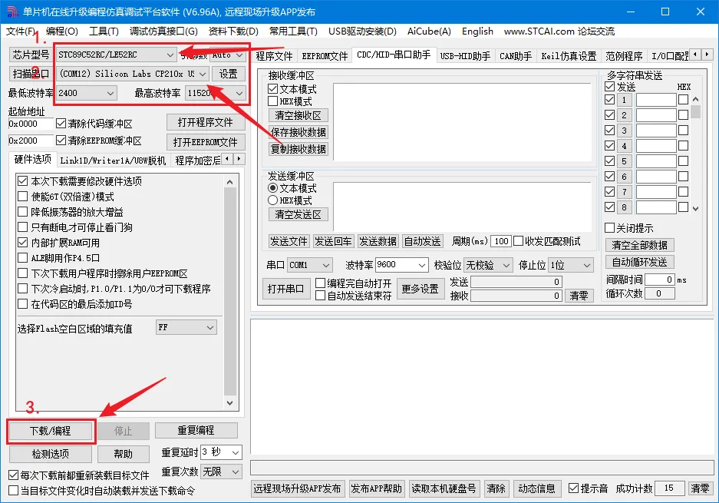The width and height of the screenshot is (719, 503).
Task: Switch to the EEPROM文件 tab
Action: pos(325,56)
